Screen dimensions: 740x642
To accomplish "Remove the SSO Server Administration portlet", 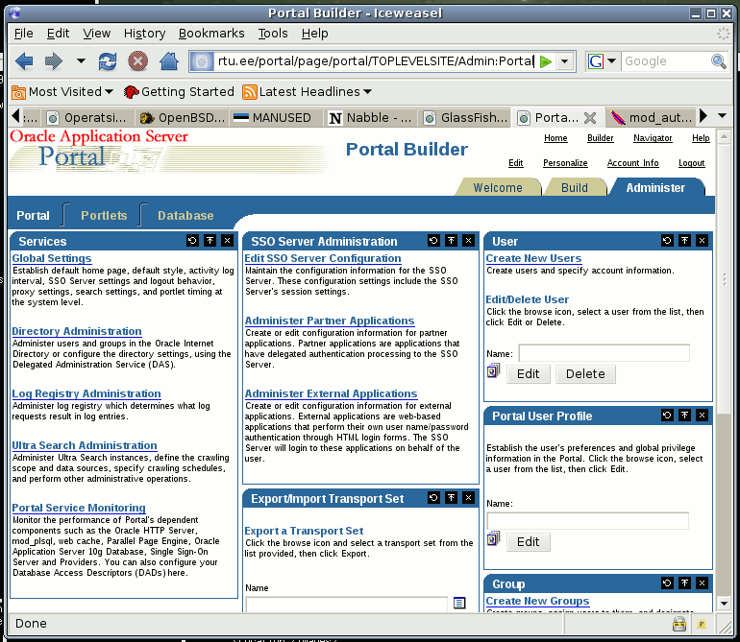I will (469, 241).
